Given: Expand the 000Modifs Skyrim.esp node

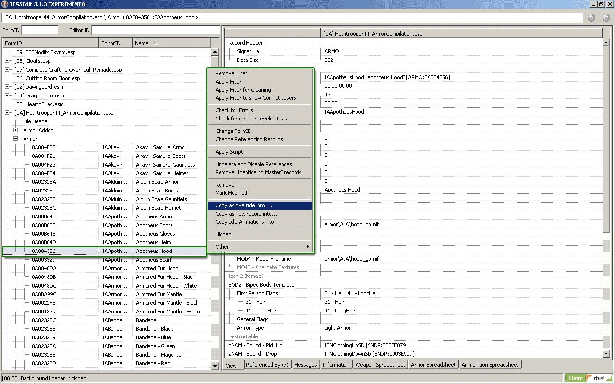Looking at the screenshot, I should [7, 52].
